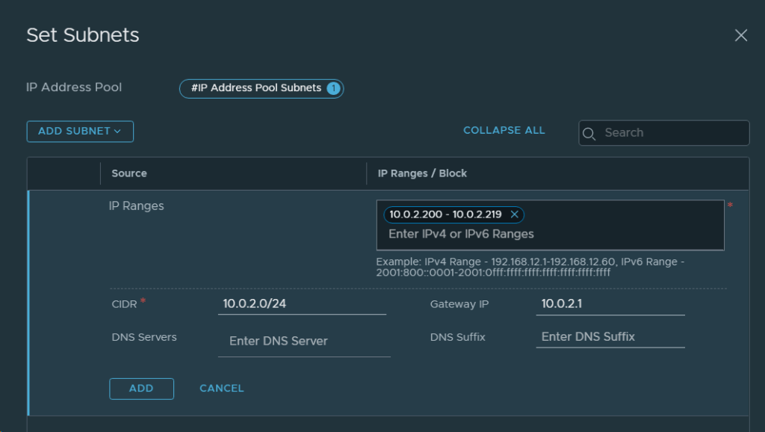The width and height of the screenshot is (765, 432).
Task: Remove the 10.0.2.200 - 10.0.2.219 range chip
Action: (x=514, y=215)
